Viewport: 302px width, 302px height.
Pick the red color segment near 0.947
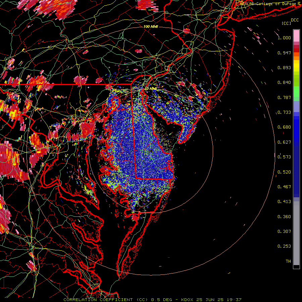point(296,50)
